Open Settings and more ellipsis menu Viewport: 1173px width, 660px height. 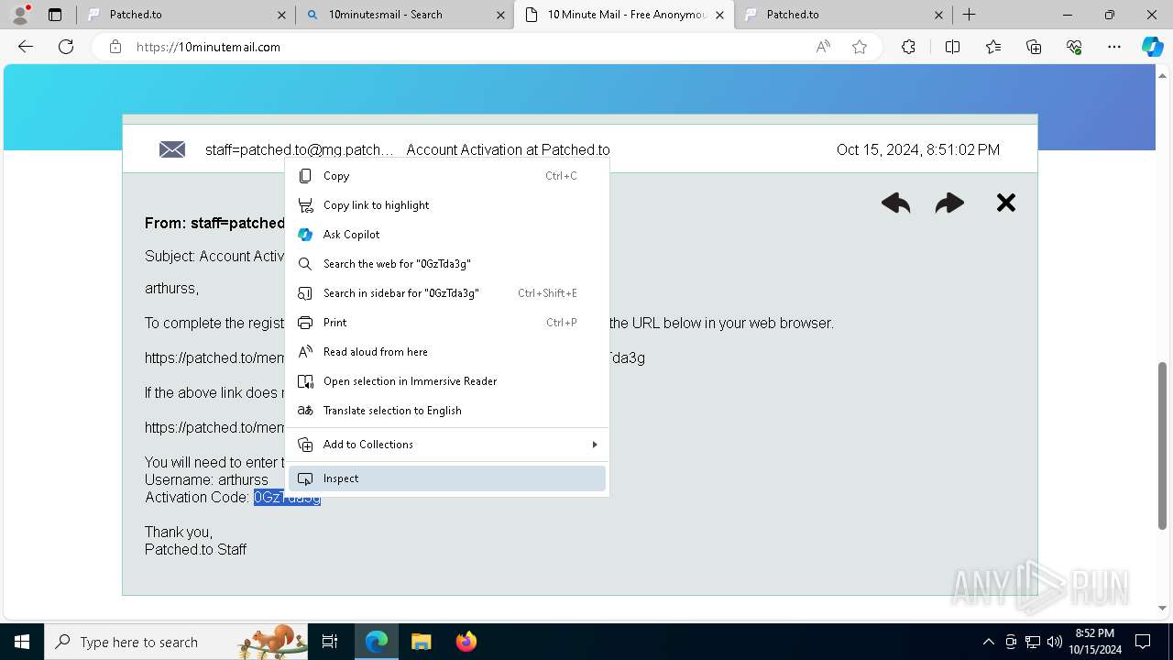pyautogui.click(x=1114, y=47)
